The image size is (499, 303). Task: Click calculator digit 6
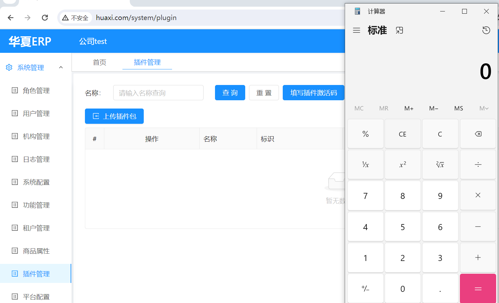pyautogui.click(x=440, y=227)
